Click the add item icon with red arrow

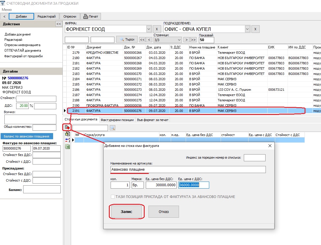(x=67, y=127)
